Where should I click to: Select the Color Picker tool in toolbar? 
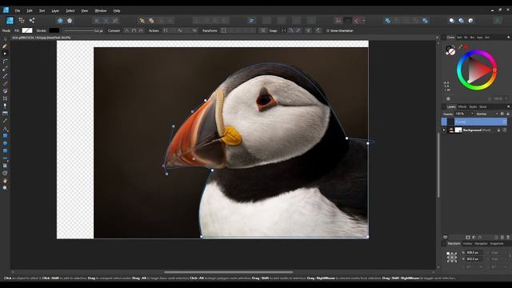point(5,121)
